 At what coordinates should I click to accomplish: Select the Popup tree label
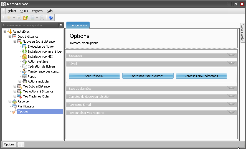click(32, 76)
